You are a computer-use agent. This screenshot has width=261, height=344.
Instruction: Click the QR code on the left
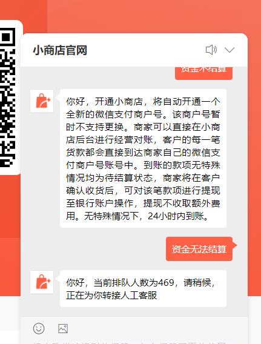(8, 98)
